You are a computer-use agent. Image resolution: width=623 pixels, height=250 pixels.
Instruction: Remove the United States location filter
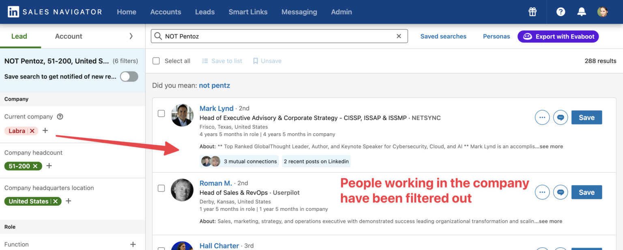coord(55,201)
